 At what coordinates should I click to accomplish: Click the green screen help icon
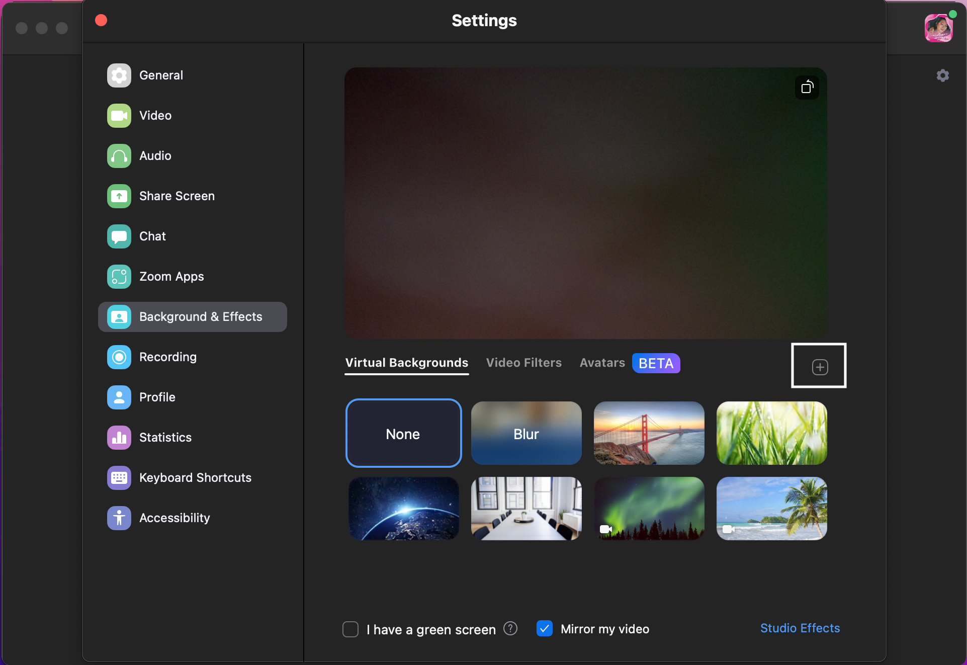click(x=510, y=629)
